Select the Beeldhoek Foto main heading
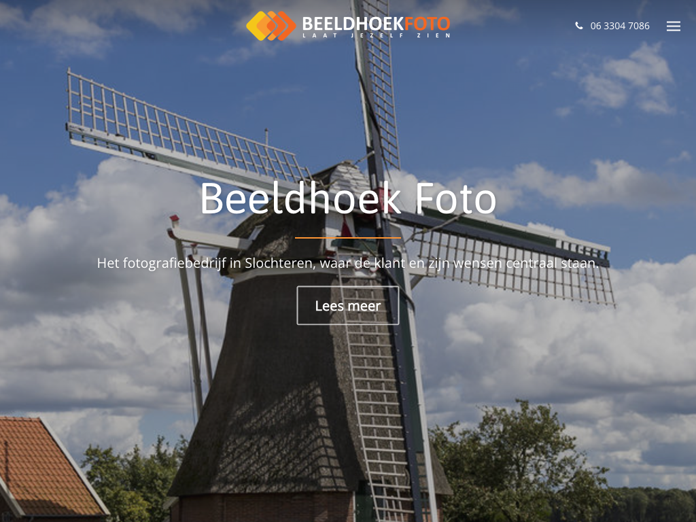 348,198
